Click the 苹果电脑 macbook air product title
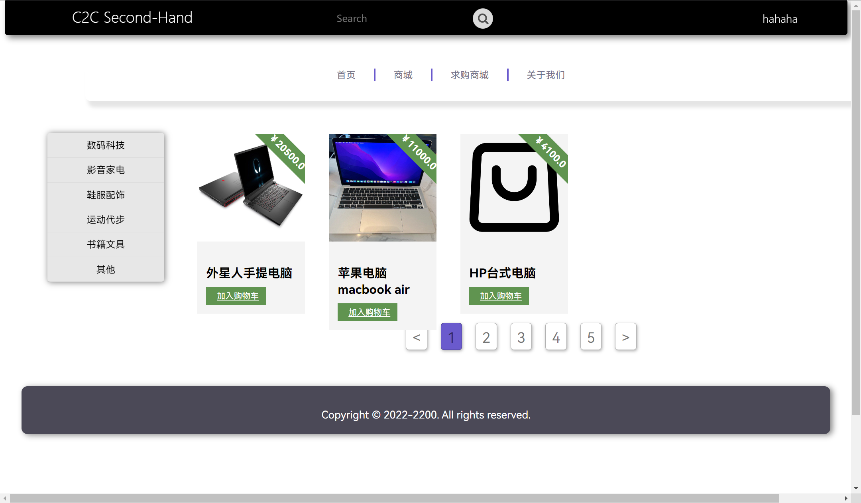861x503 pixels. coord(373,281)
